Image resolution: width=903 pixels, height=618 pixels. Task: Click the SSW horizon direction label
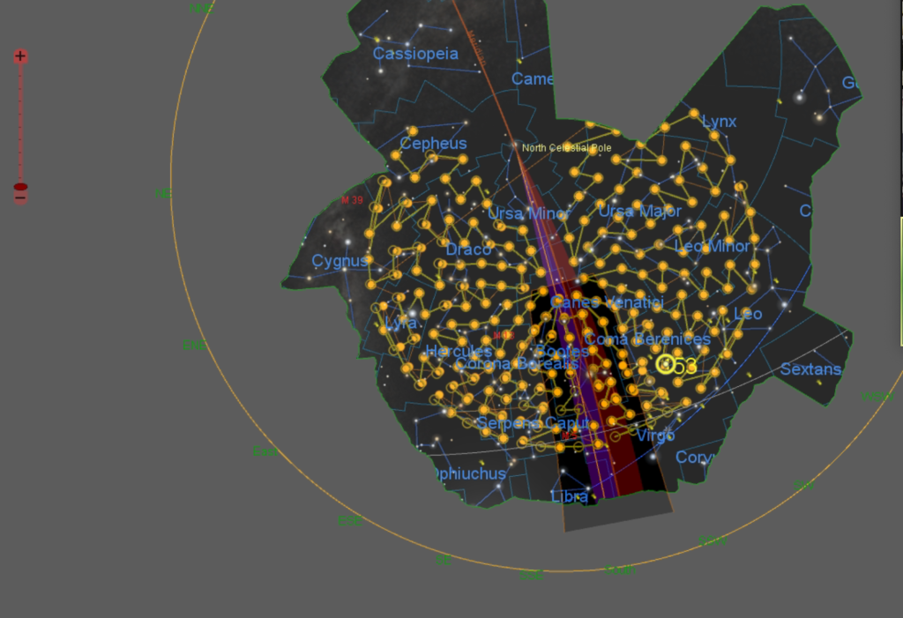(x=713, y=540)
